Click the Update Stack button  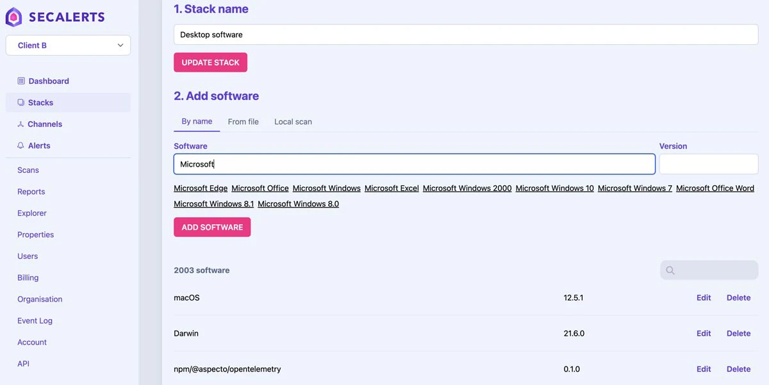click(210, 61)
